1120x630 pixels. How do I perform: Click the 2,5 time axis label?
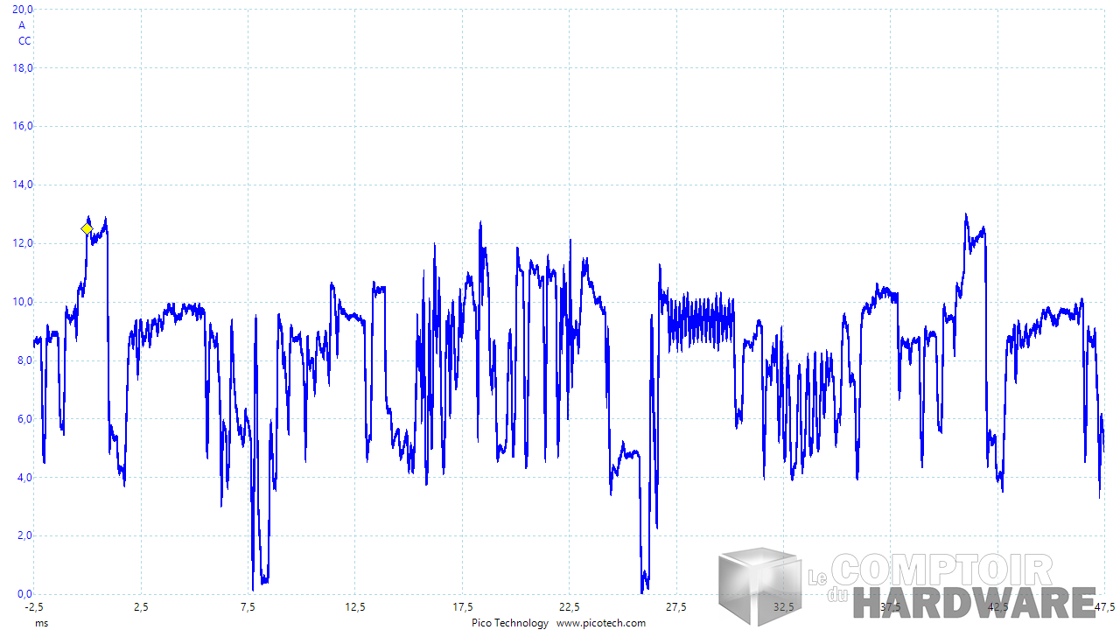(x=141, y=607)
